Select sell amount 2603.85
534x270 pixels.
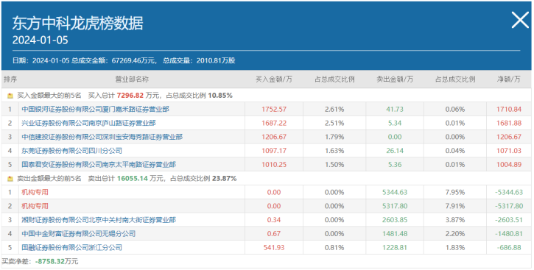[395, 220]
